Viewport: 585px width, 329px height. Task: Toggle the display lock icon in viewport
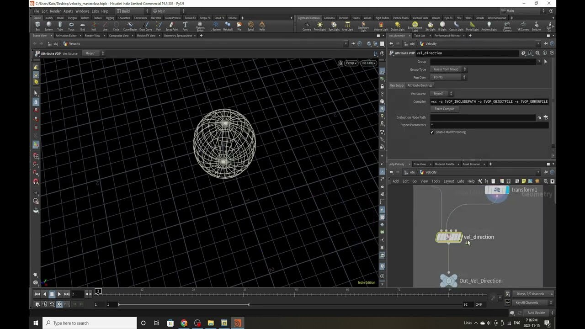click(x=340, y=63)
